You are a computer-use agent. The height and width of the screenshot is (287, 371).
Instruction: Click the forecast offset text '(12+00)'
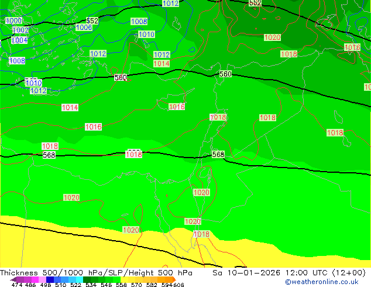[349, 273]
